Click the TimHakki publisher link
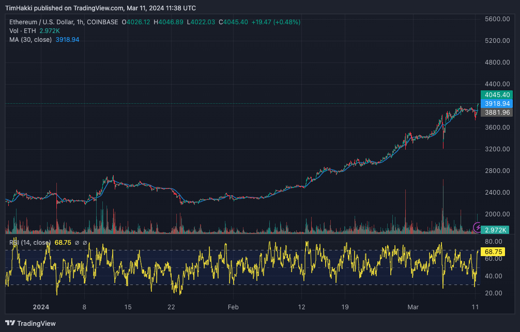Screen dimensions: 520x332 click(19, 8)
